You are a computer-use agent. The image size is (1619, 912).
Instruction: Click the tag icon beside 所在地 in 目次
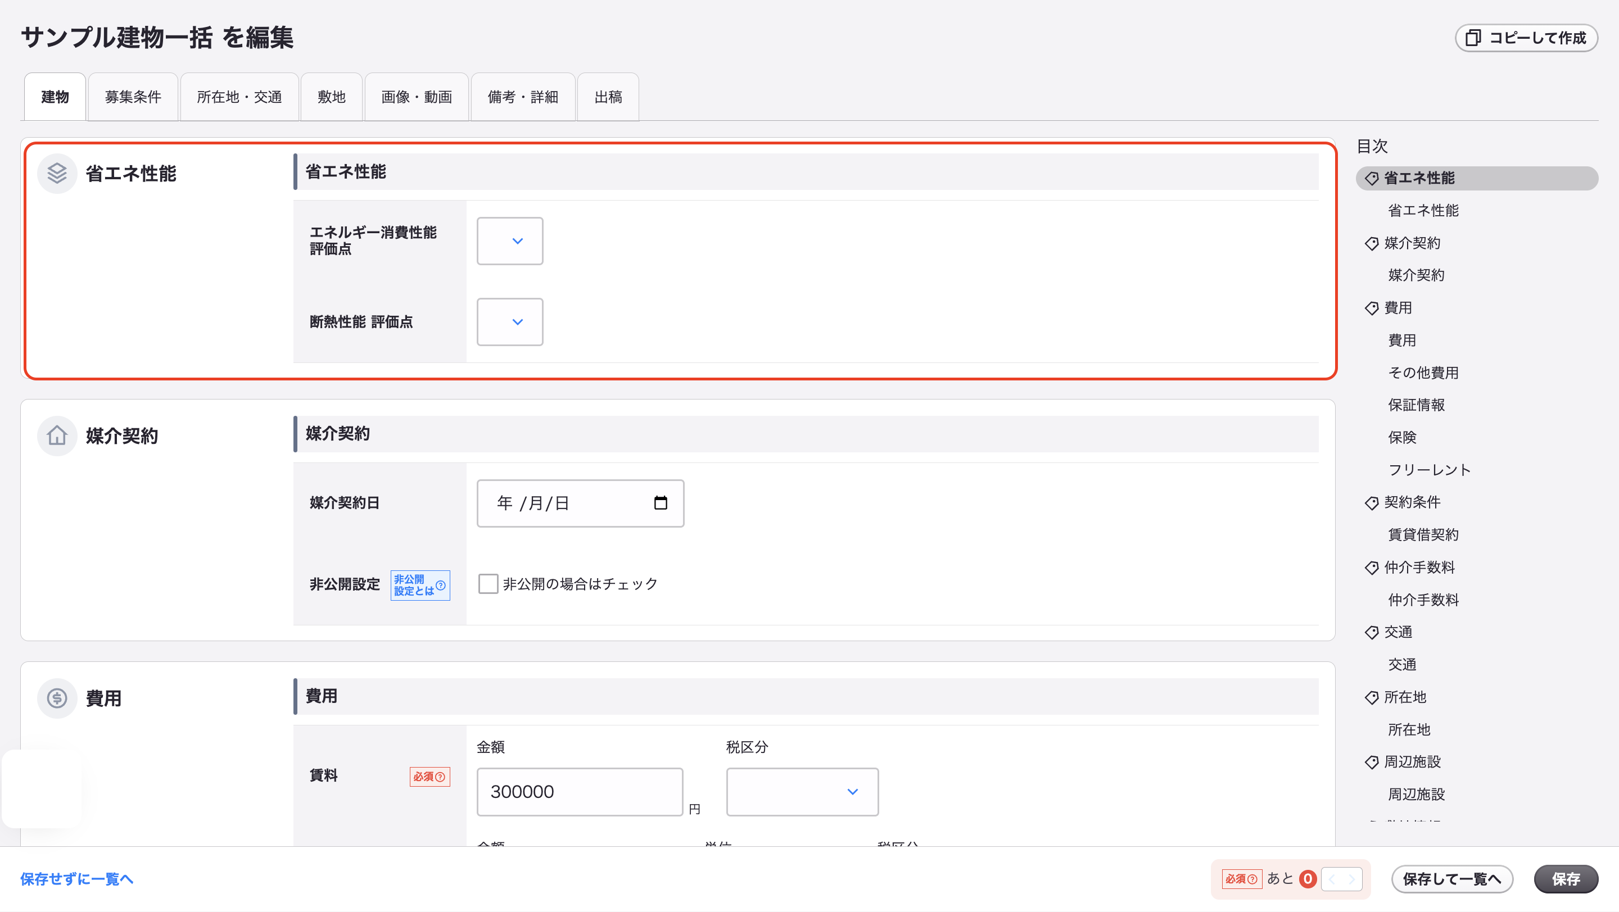1372,697
